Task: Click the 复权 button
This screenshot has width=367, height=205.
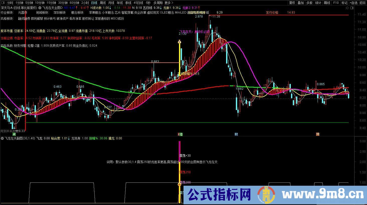Action: pos(292,3)
